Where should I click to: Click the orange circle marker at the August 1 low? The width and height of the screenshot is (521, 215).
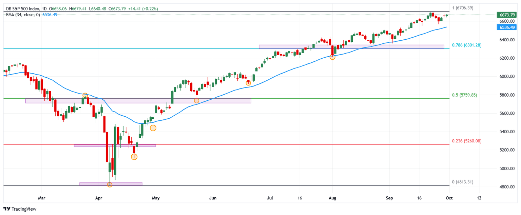[x=332, y=57]
